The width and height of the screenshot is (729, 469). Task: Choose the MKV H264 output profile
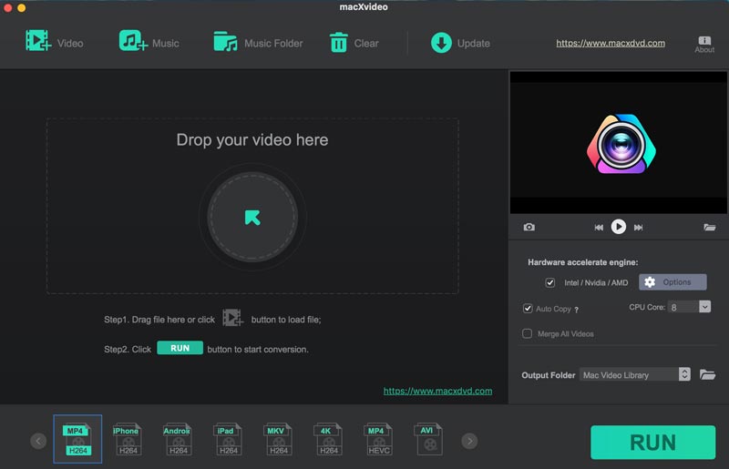[x=278, y=439]
